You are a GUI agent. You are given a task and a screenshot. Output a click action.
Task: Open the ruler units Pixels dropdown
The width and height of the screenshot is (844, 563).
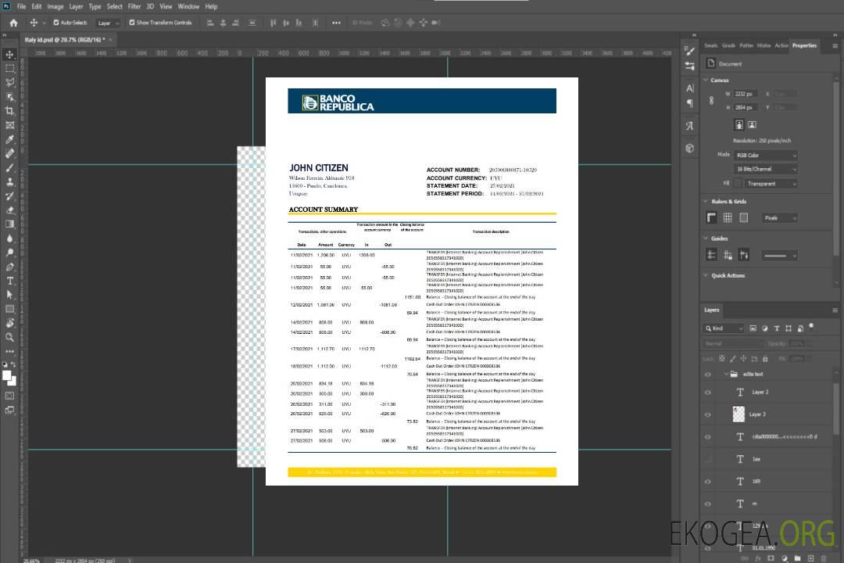[x=780, y=217]
